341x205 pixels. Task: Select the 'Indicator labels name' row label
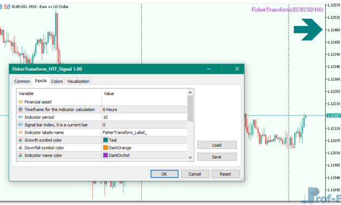point(44,132)
